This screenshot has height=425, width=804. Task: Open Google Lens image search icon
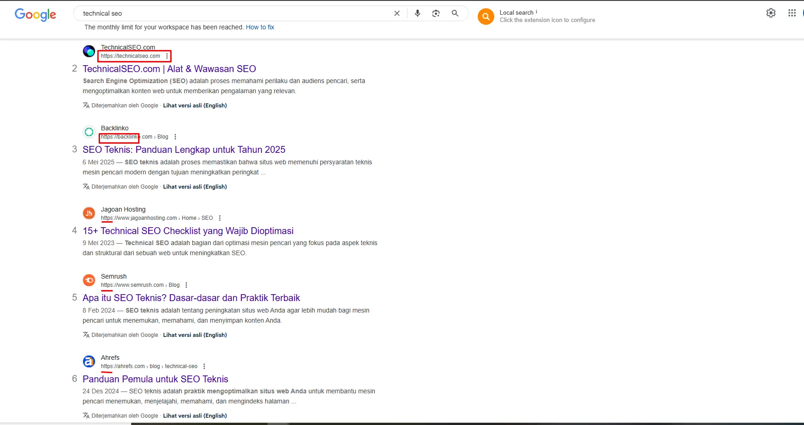436,13
